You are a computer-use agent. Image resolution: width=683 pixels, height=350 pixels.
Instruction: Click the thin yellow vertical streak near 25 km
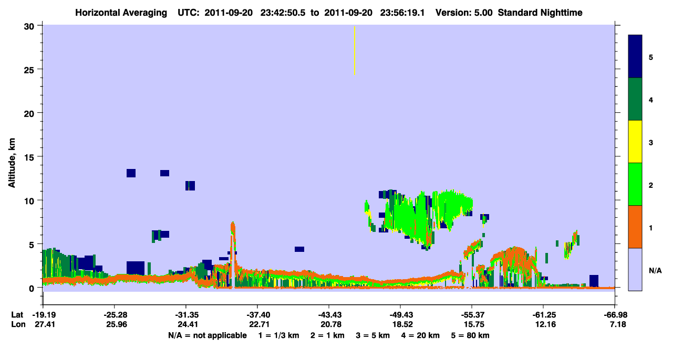[x=355, y=50]
